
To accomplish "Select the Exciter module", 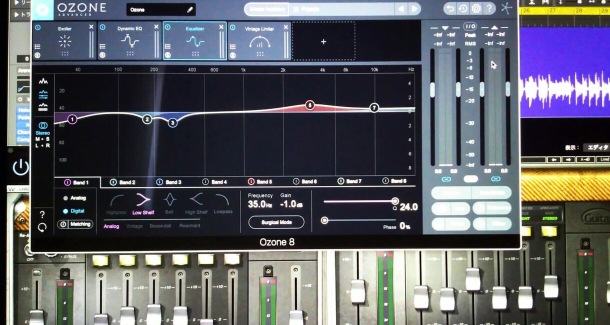I will [64, 41].
